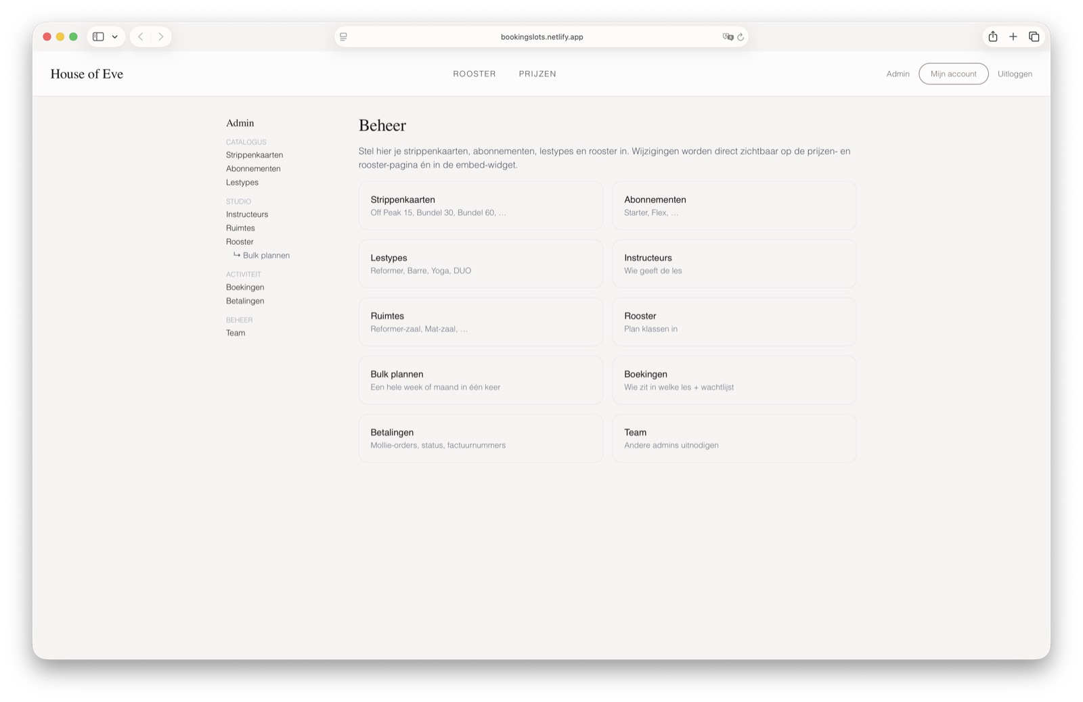Open the sidebar options dropdown chevron
The image size is (1083, 702).
point(115,37)
